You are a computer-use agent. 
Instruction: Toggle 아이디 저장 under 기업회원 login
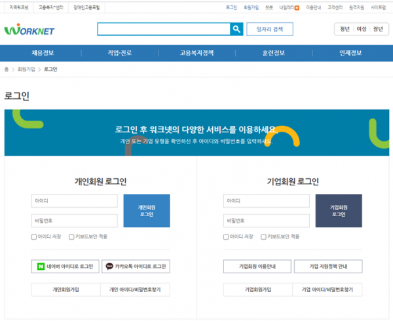coord(227,237)
